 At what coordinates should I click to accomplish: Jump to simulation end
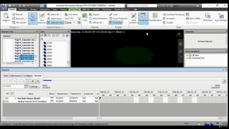[38, 81]
